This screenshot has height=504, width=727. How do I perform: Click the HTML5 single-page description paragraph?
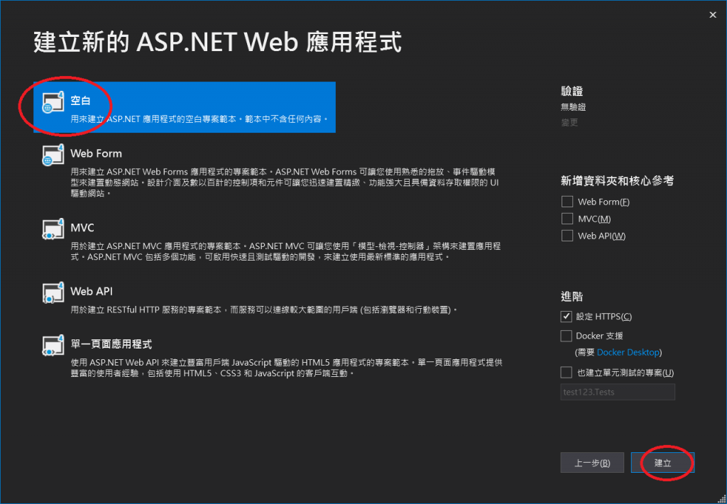(x=287, y=368)
